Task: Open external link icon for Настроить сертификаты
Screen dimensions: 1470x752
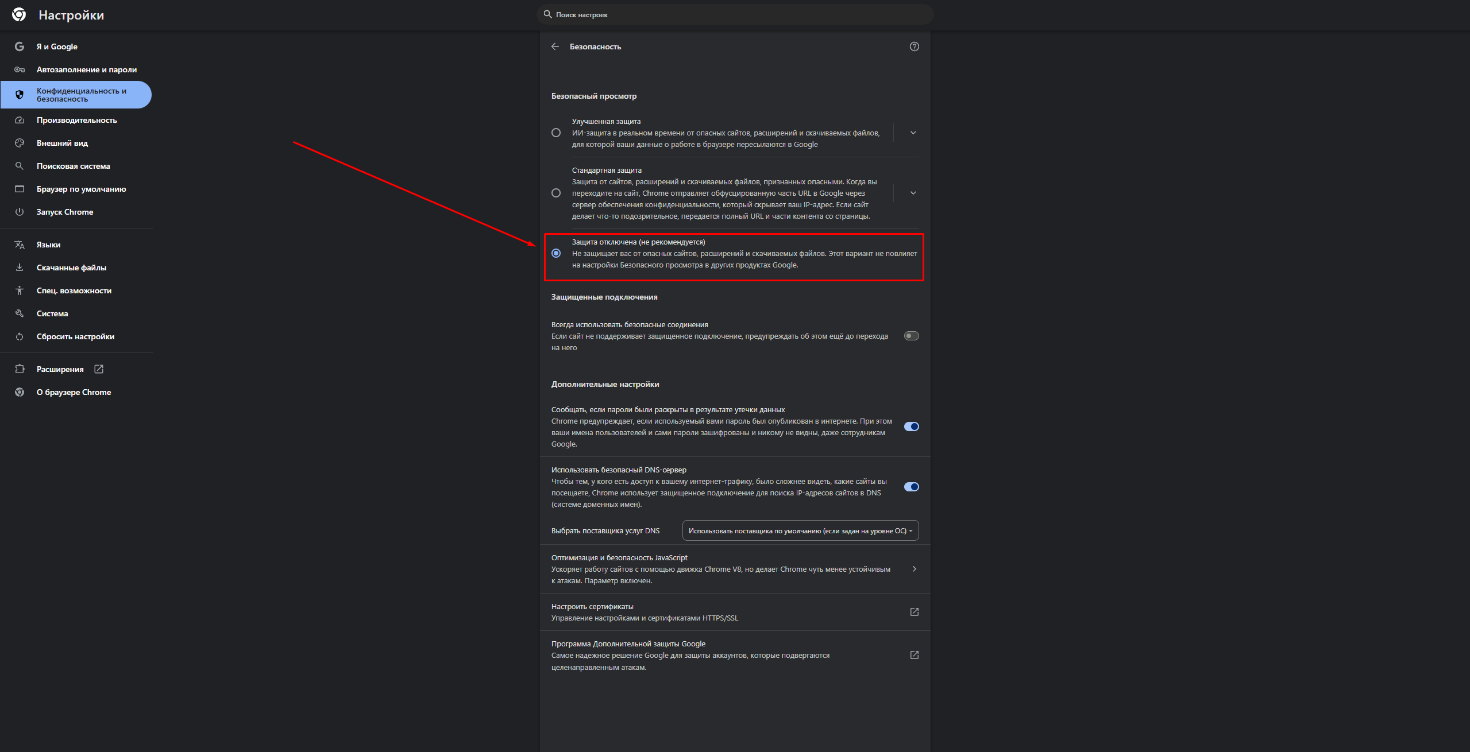Action: [914, 612]
